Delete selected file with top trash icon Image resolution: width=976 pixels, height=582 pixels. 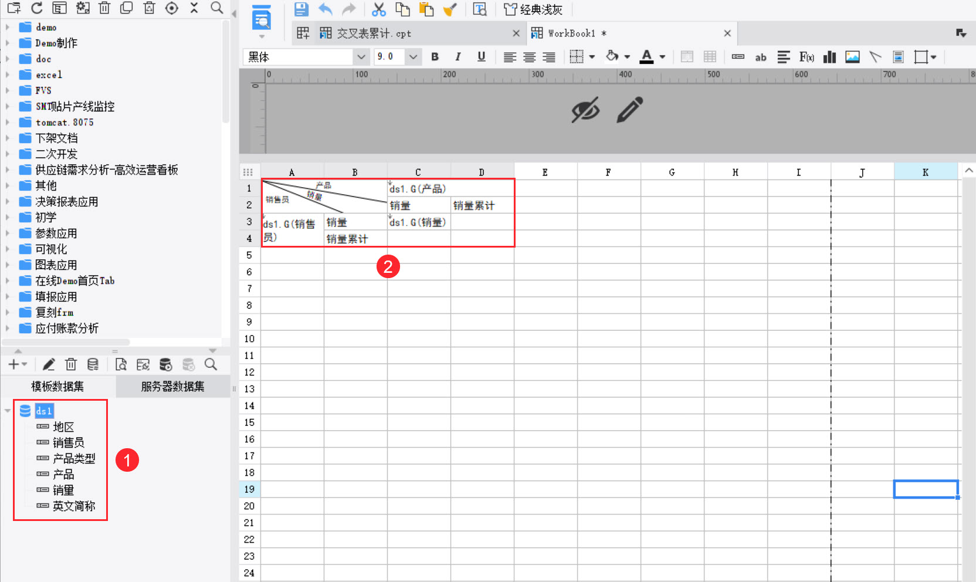click(104, 8)
